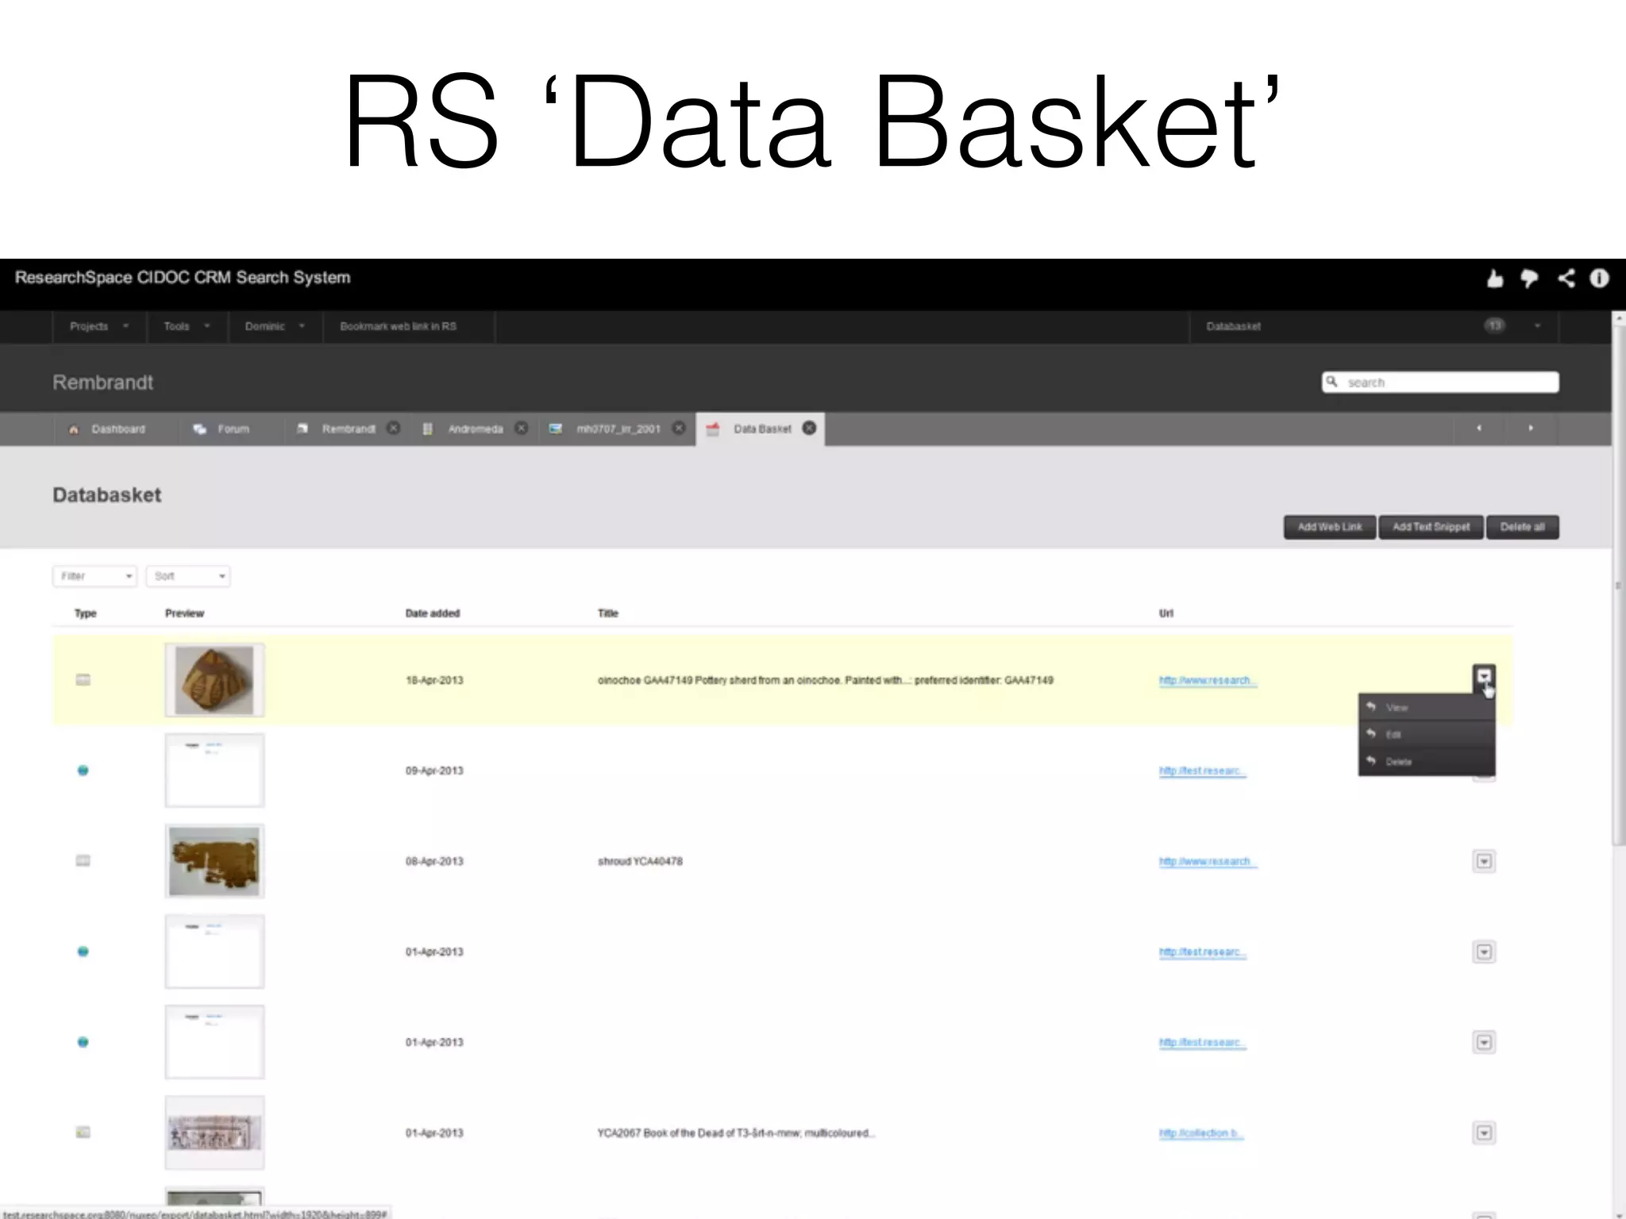Click the 'shroud YCA40478' title
Image resolution: width=1626 pixels, height=1219 pixels.
pos(640,861)
